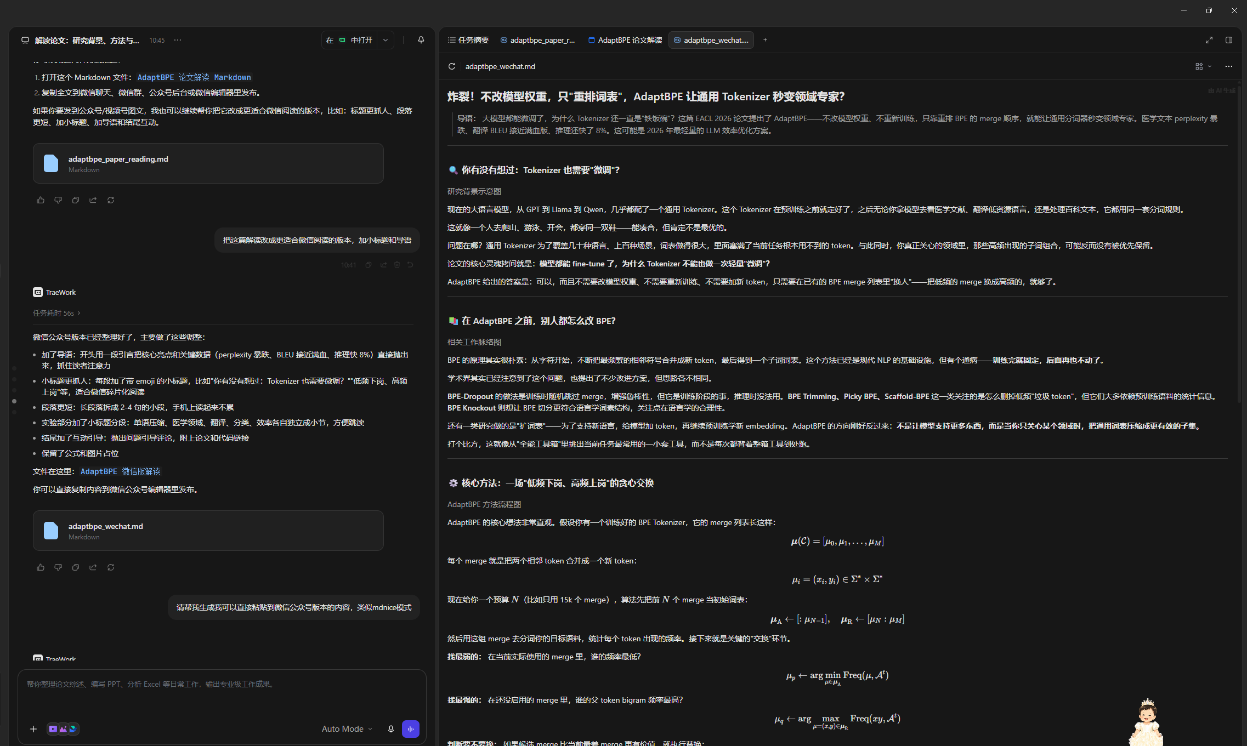The width and height of the screenshot is (1247, 746).
Task: Click the purple voice waveform button
Action: (x=411, y=729)
